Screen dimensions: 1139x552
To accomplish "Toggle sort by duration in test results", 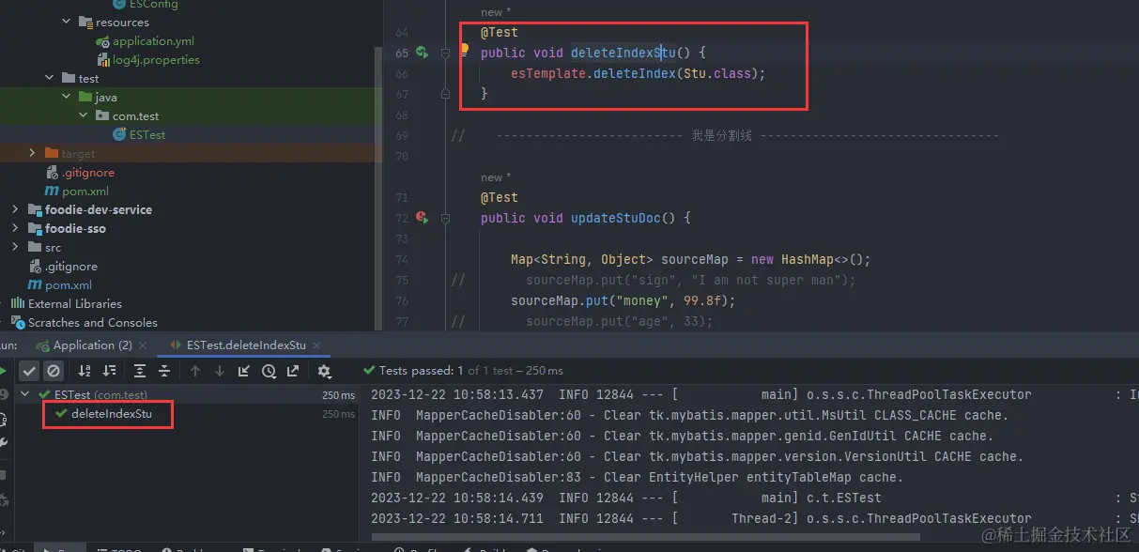I will coord(110,372).
